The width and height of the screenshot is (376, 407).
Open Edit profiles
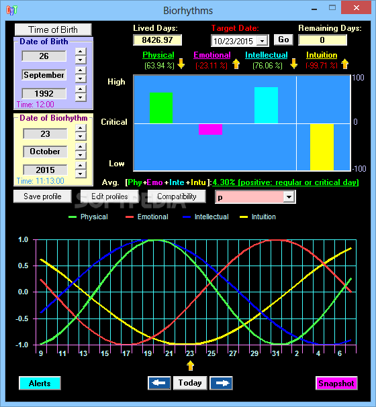point(109,196)
